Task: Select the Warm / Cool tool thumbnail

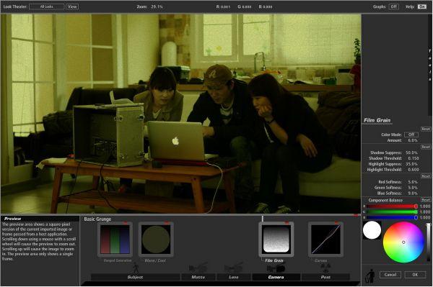Action: 156,239
